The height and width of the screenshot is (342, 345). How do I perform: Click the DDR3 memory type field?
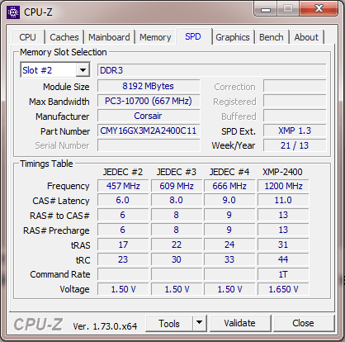(x=211, y=70)
